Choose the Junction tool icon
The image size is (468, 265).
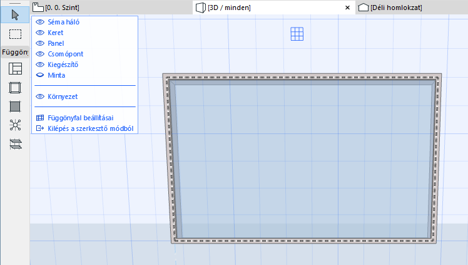click(x=15, y=125)
